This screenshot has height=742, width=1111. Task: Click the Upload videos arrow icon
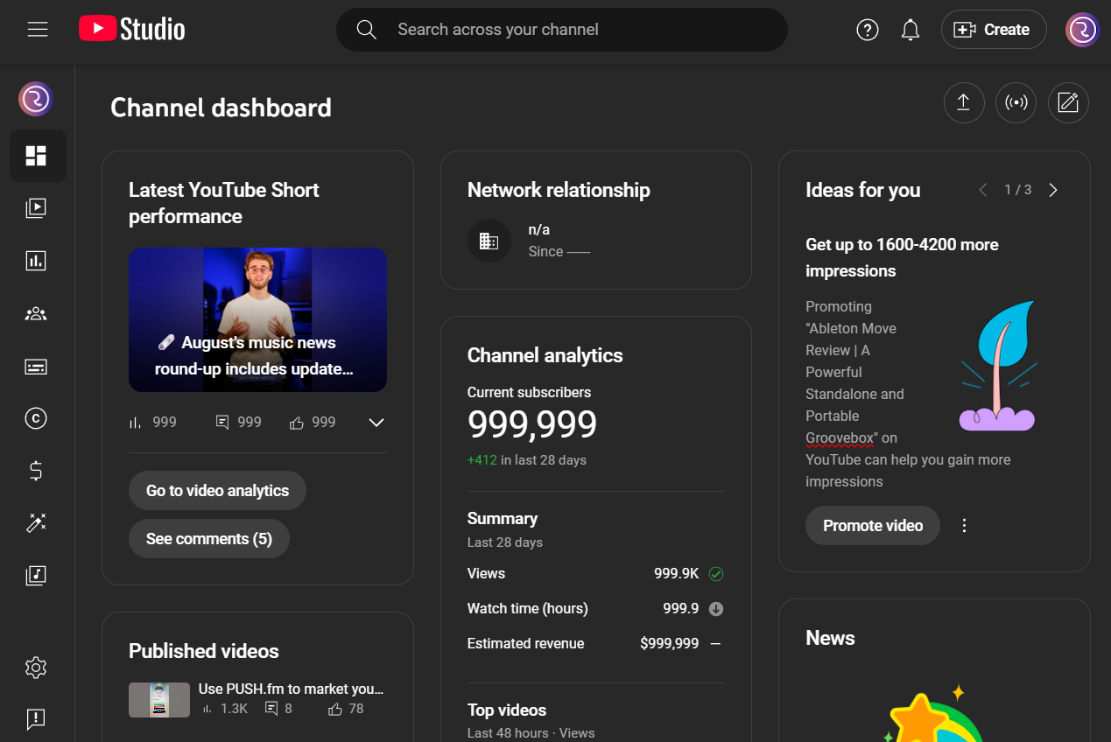coord(964,103)
